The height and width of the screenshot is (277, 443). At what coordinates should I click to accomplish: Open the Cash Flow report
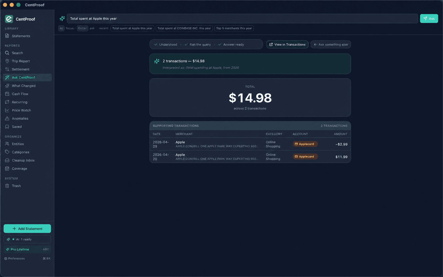pyautogui.click(x=27, y=94)
